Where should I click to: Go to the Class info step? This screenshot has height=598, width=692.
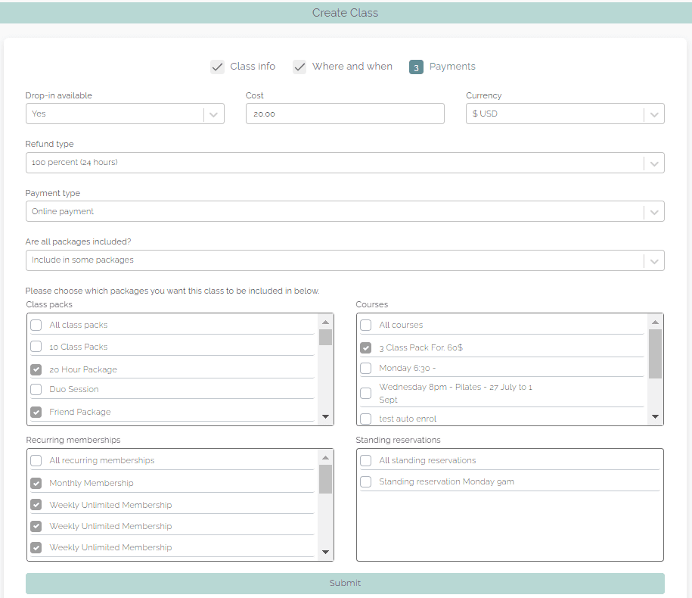click(x=253, y=67)
